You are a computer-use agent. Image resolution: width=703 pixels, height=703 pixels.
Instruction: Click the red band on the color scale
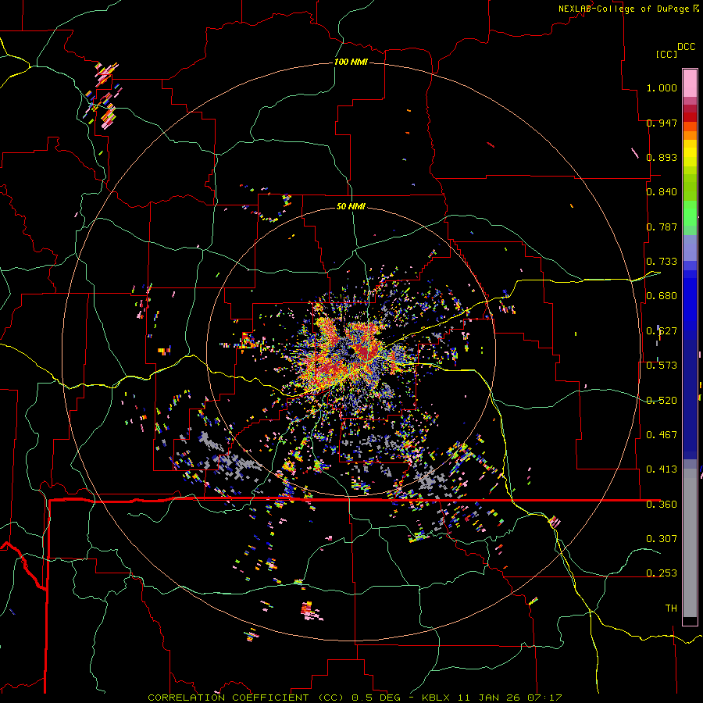[x=690, y=117]
